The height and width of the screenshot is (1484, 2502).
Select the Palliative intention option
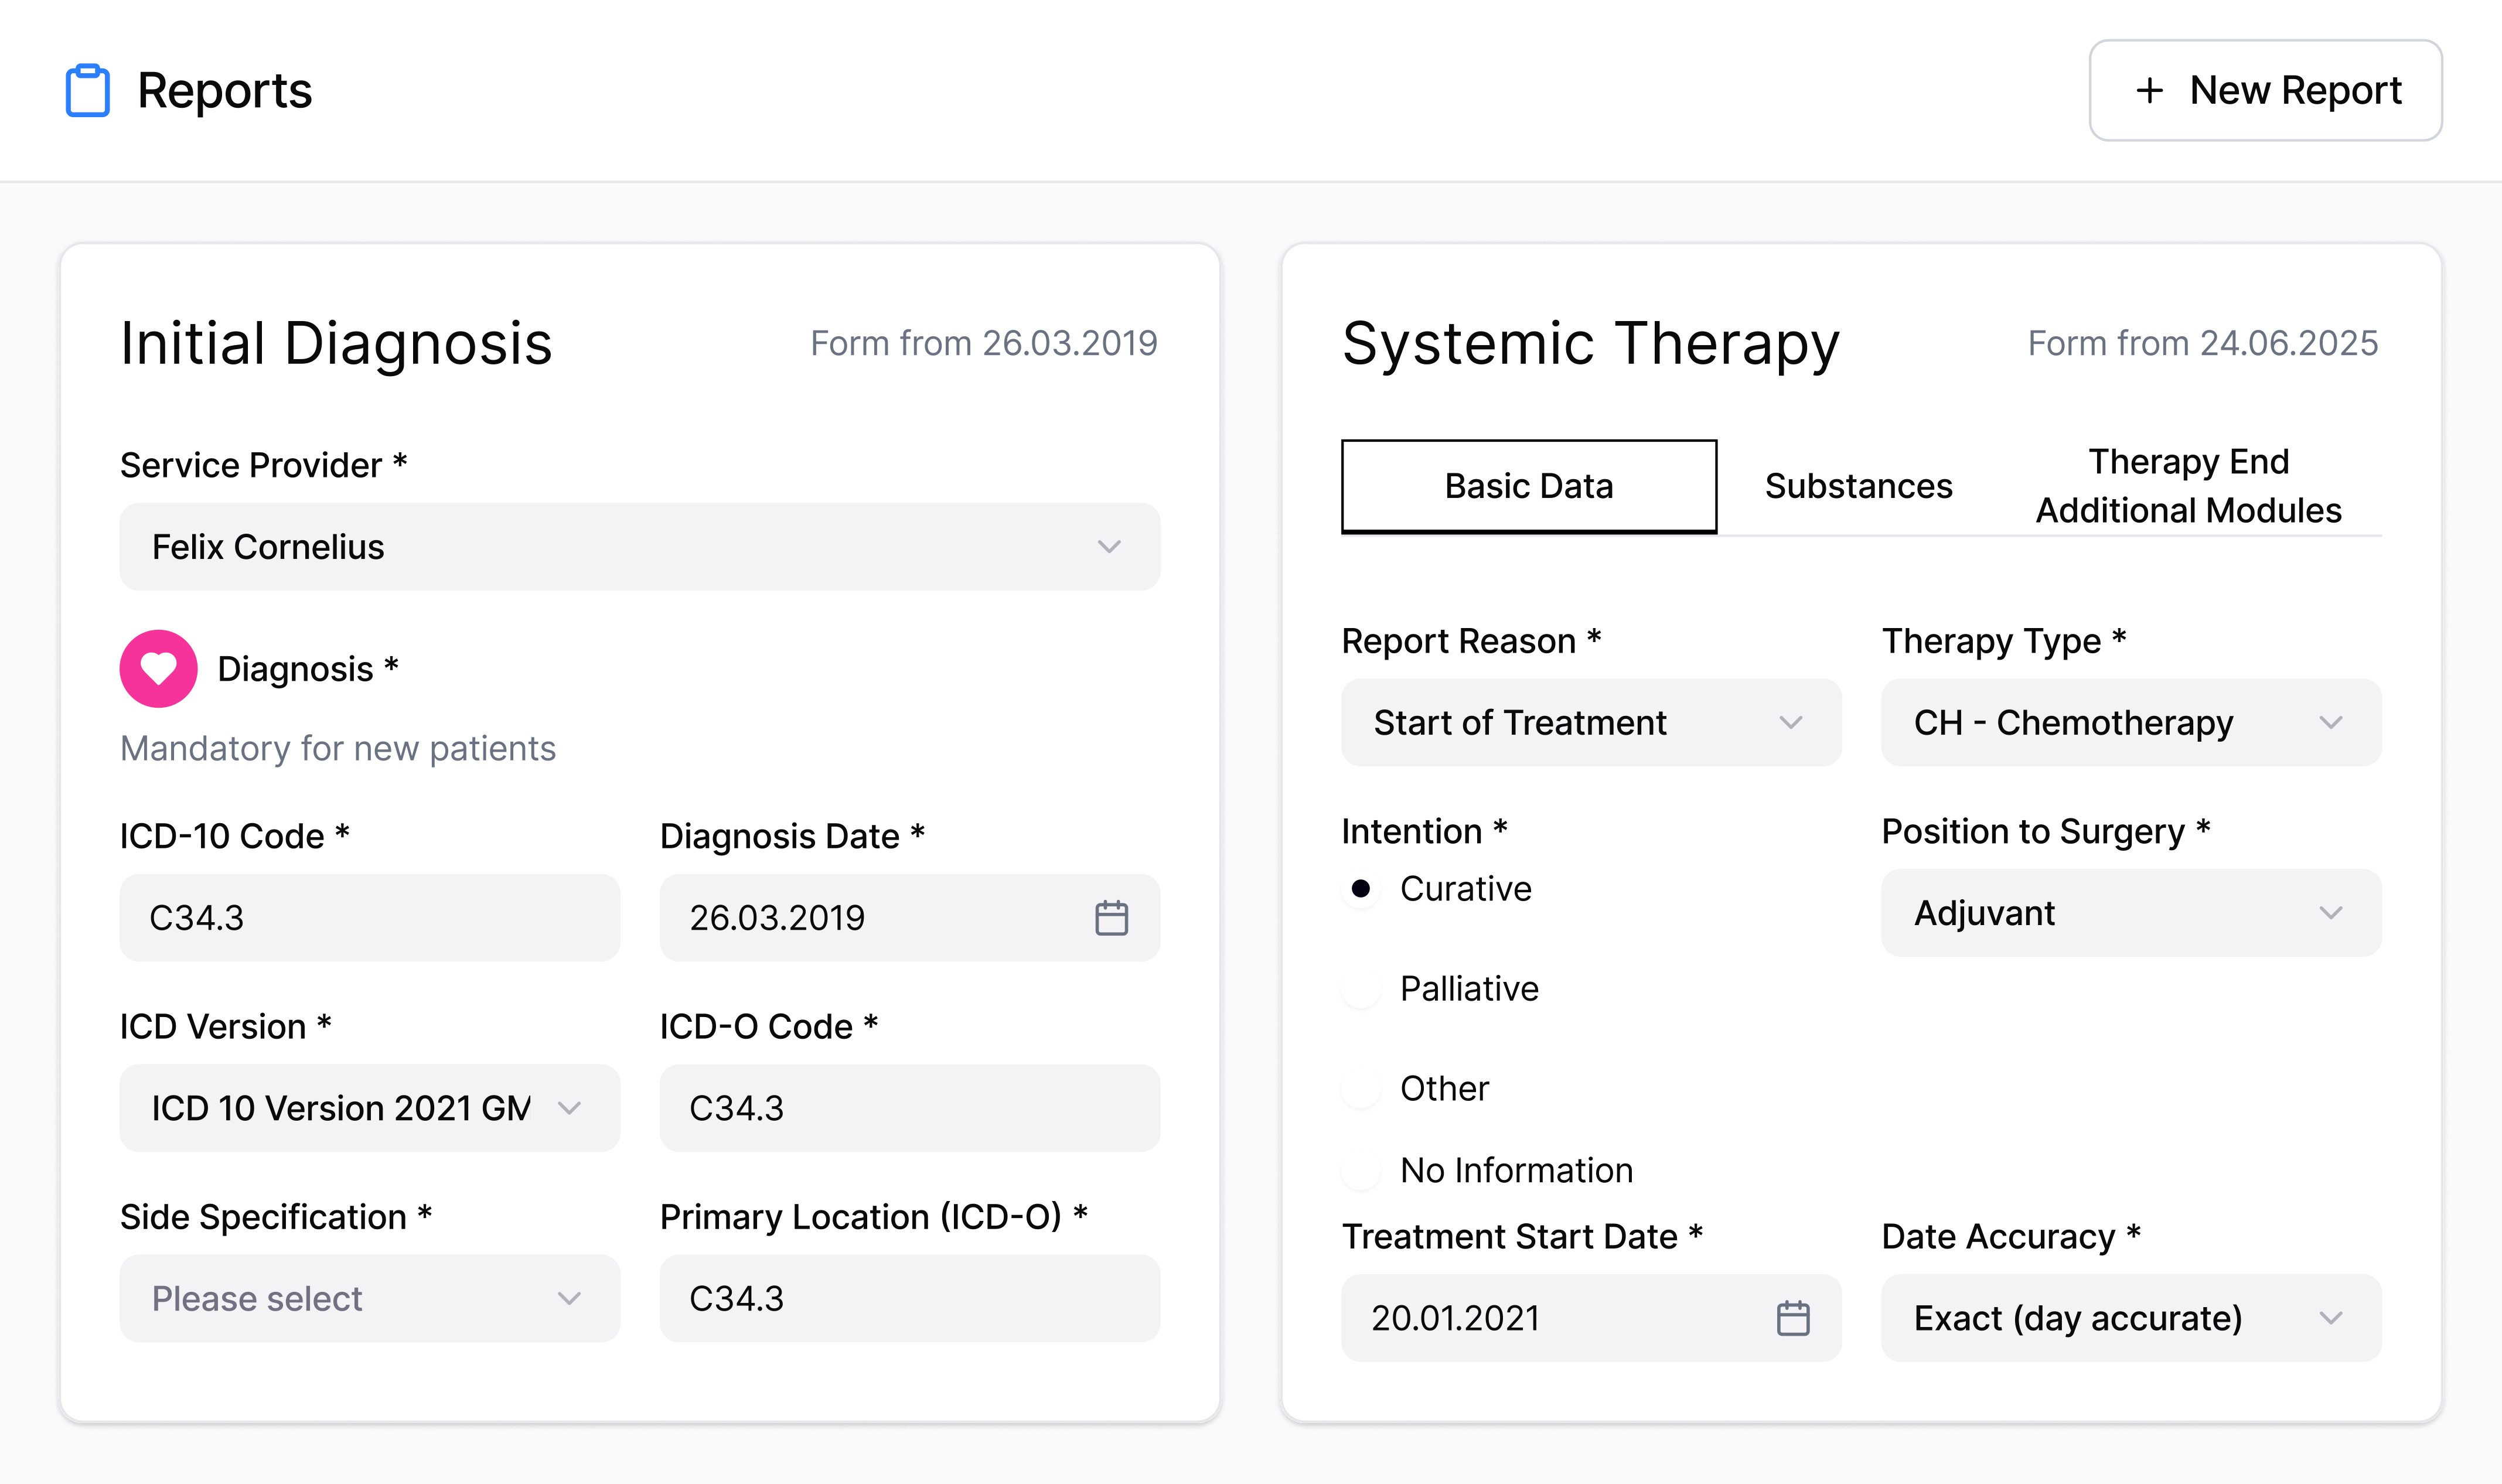pos(1360,989)
